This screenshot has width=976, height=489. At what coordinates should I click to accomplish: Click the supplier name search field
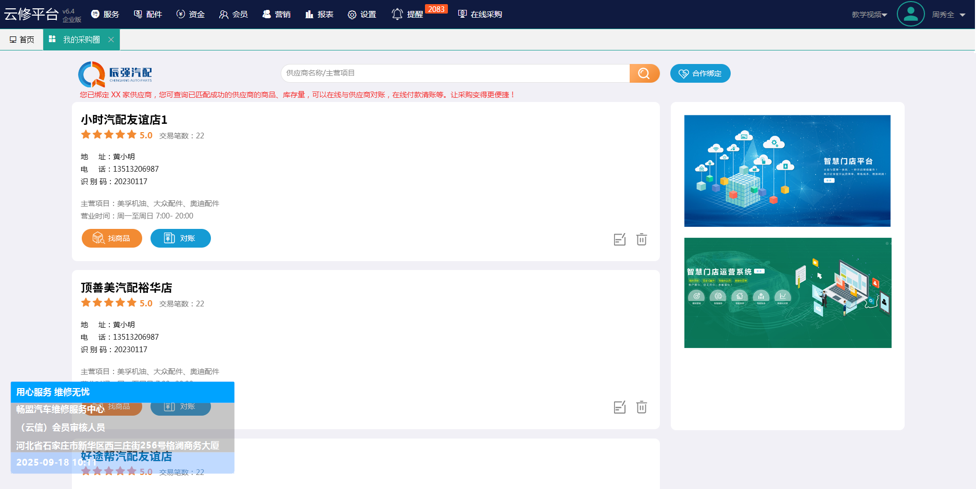[x=455, y=73]
